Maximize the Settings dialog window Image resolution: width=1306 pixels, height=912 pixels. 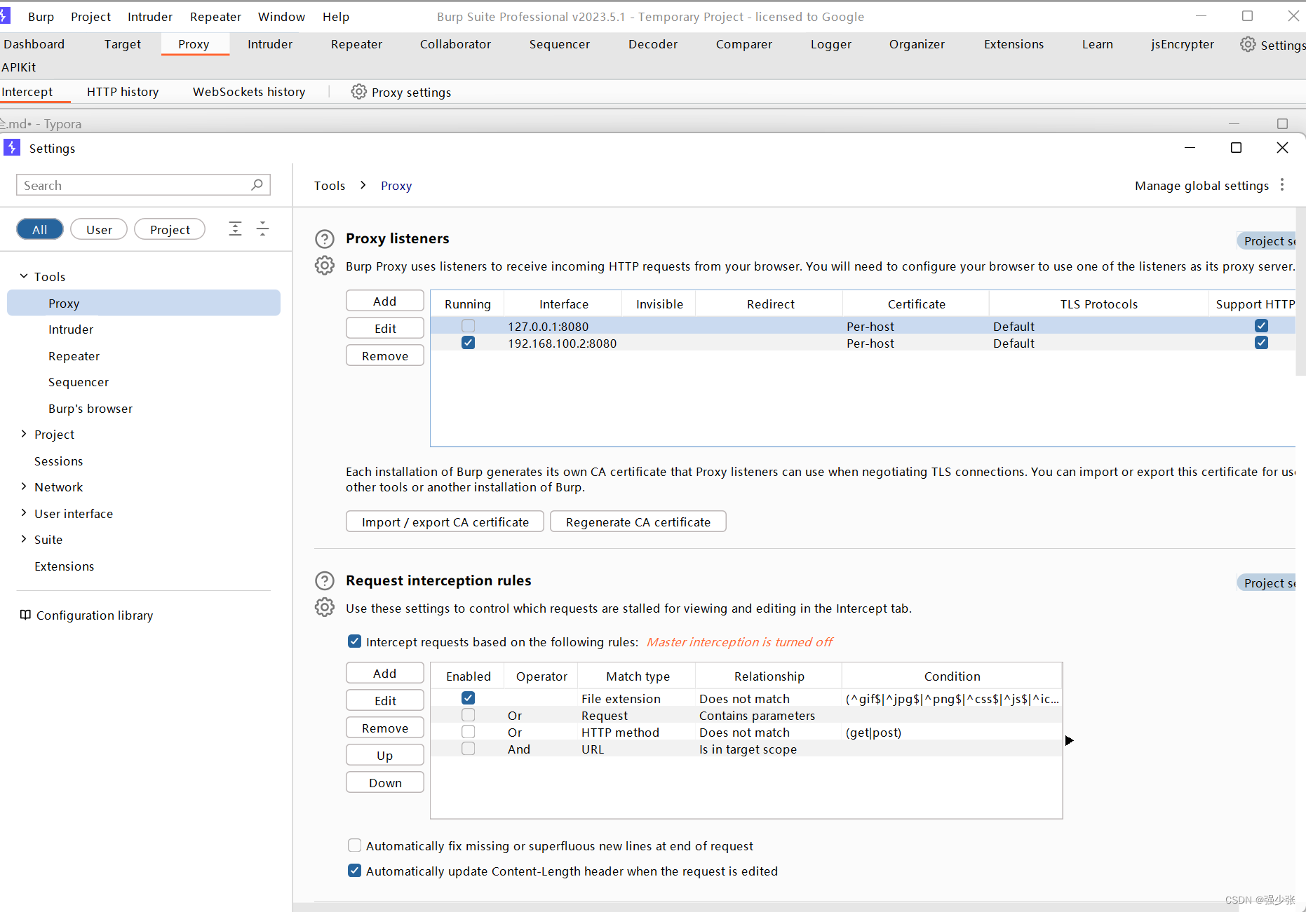[x=1237, y=148]
